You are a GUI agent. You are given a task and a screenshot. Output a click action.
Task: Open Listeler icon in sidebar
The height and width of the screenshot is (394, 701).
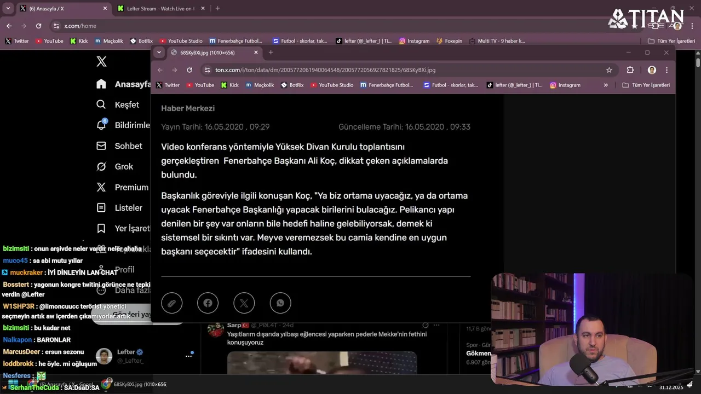click(x=101, y=208)
